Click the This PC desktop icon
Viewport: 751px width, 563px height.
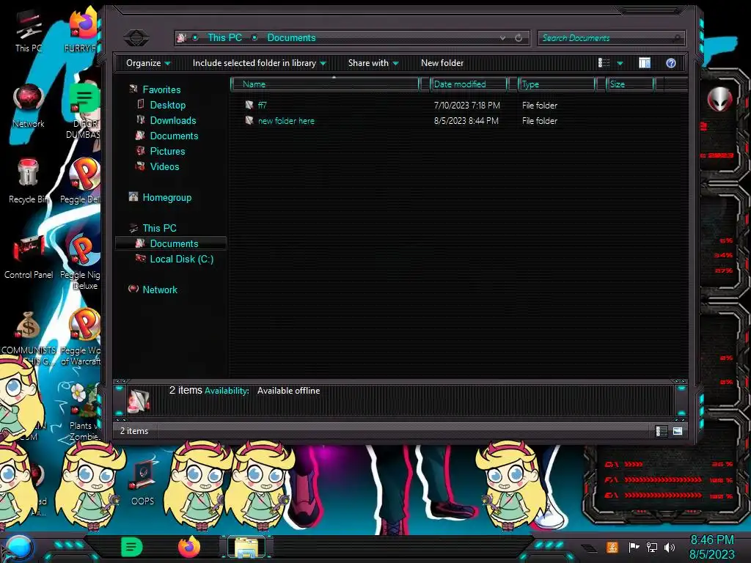[29, 31]
